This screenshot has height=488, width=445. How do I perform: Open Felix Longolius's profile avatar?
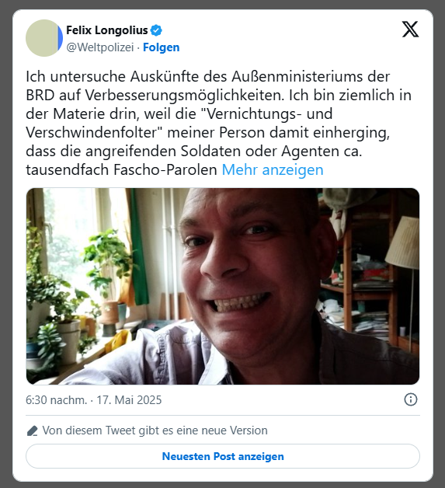[44, 38]
